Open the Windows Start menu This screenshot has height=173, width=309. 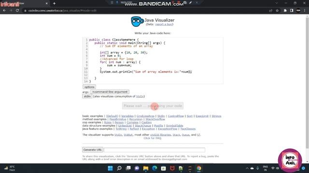click(111, 168)
